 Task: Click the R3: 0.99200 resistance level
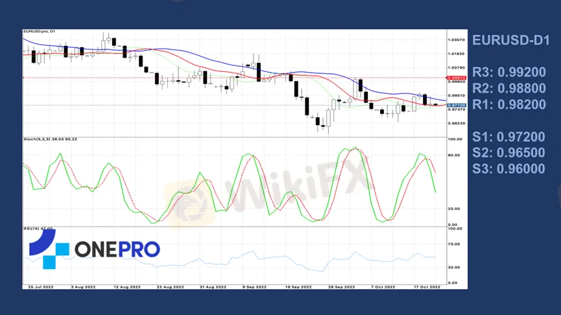click(x=508, y=72)
